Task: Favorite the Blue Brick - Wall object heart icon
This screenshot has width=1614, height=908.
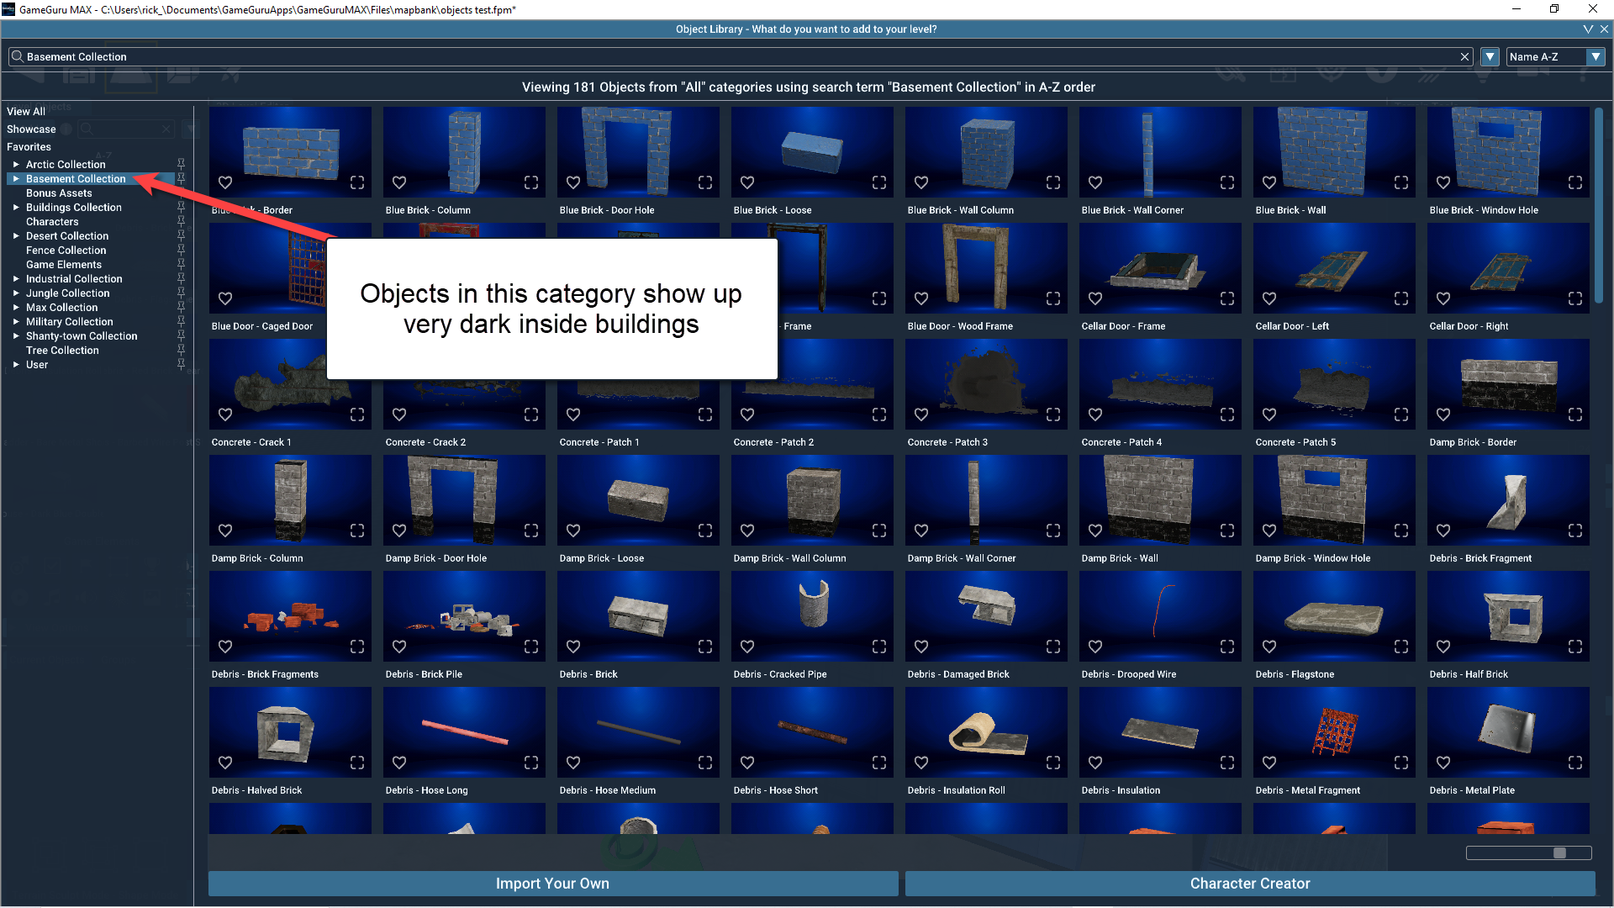Action: tap(1269, 182)
